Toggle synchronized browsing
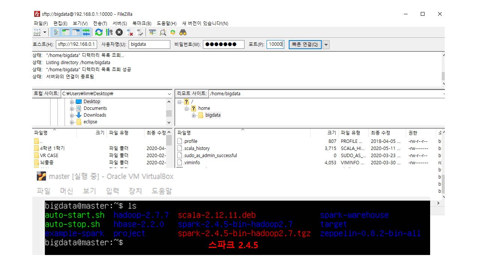Image resolution: width=480 pixels, height=270 pixels. (x=173, y=32)
